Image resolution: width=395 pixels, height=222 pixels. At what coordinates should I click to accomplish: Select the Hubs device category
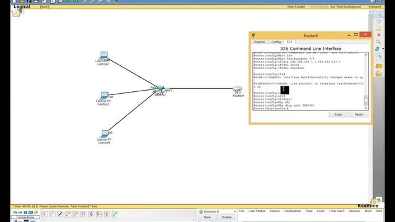25,212
